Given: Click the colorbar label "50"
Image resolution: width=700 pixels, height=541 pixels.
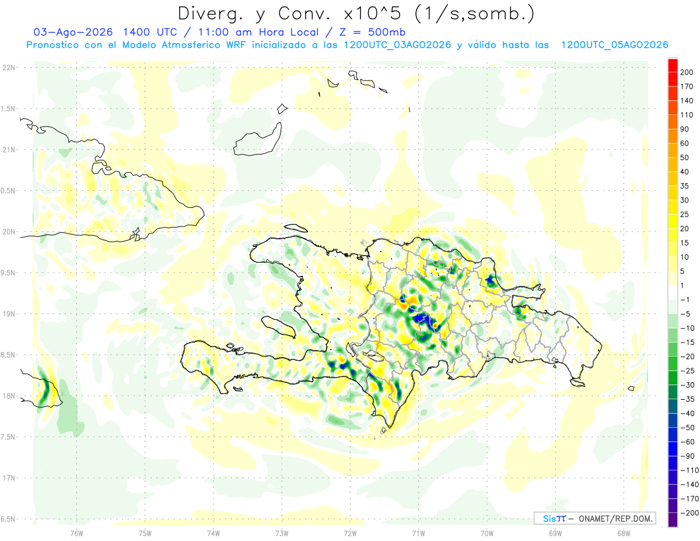Looking at the screenshot, I should coord(684,158).
